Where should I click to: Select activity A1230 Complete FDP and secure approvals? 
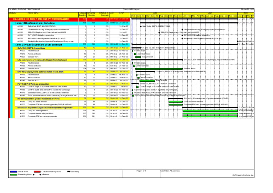[x=73, y=117]
